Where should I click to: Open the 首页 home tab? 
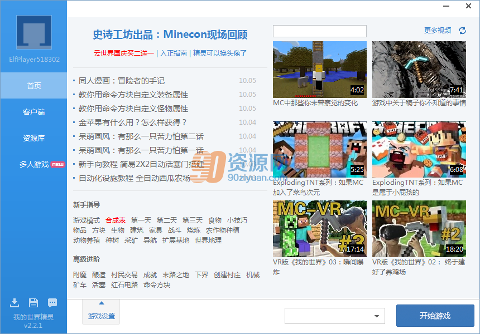point(33,86)
